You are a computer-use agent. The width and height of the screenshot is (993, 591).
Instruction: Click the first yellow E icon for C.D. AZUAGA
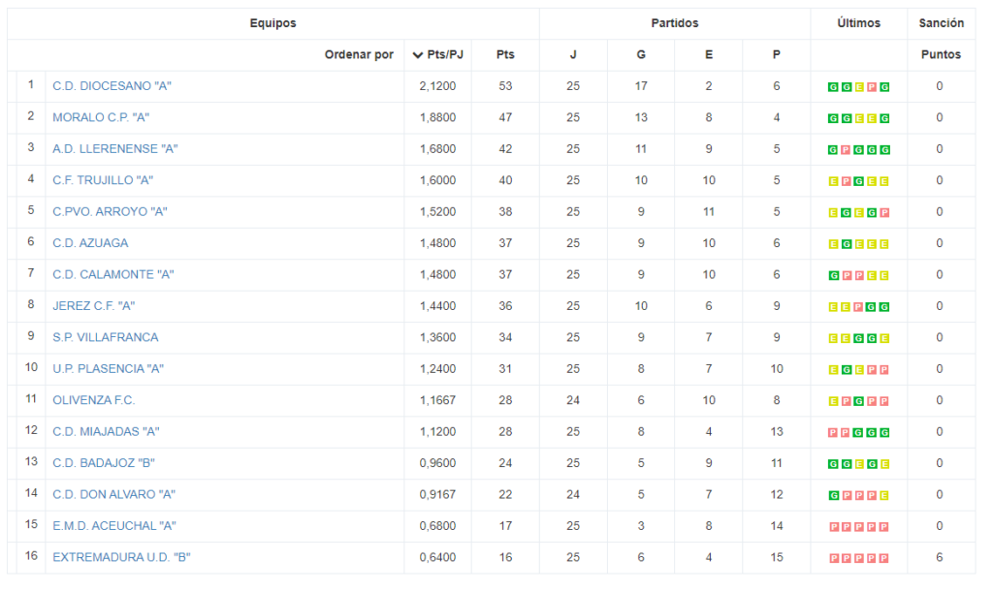[833, 243]
